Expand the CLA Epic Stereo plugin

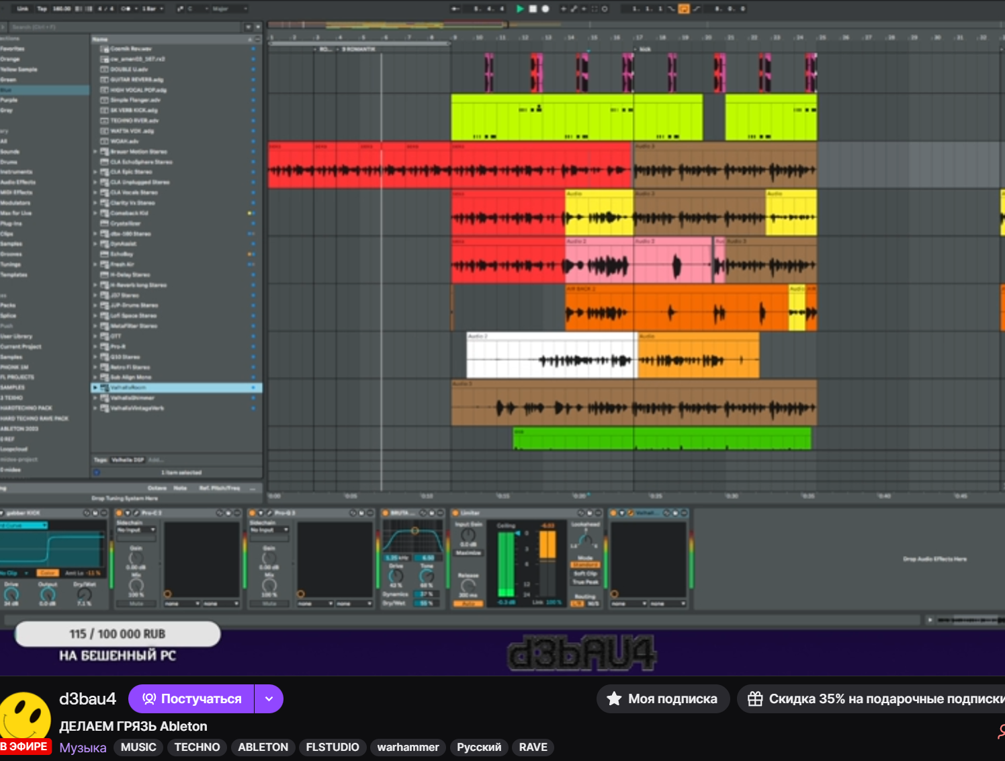[x=95, y=172]
